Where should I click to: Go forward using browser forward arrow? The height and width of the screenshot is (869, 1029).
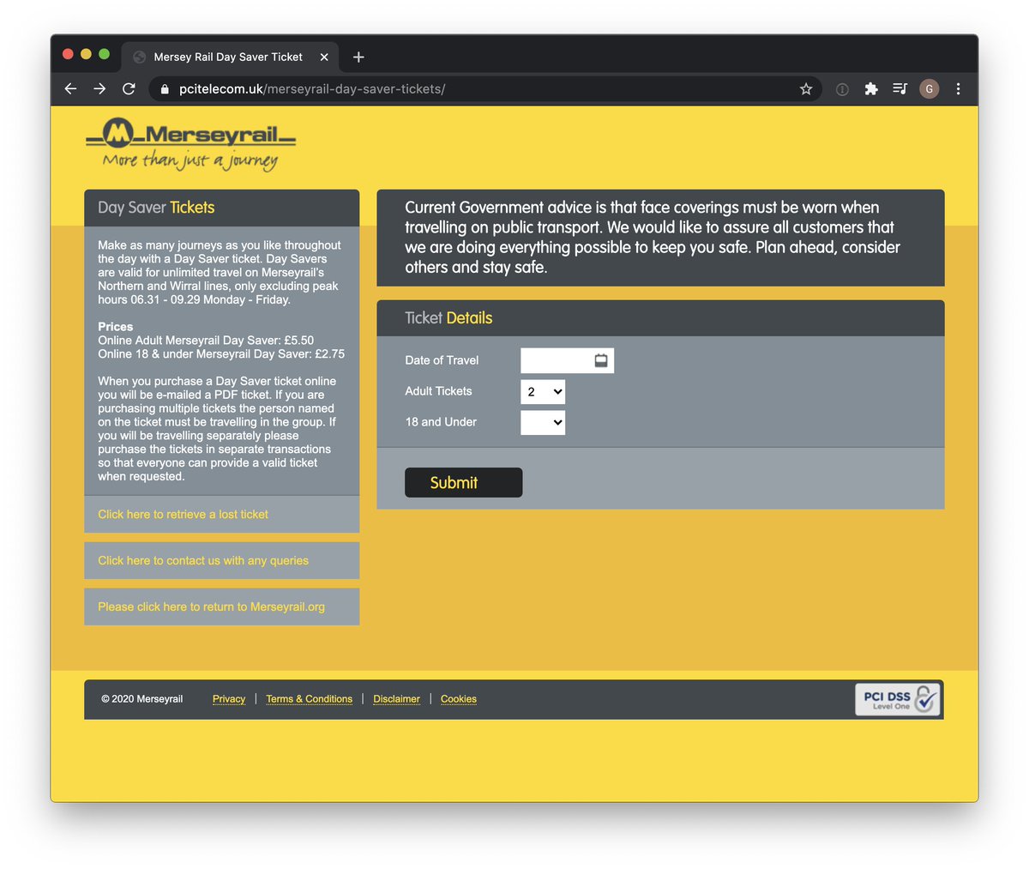tap(99, 89)
